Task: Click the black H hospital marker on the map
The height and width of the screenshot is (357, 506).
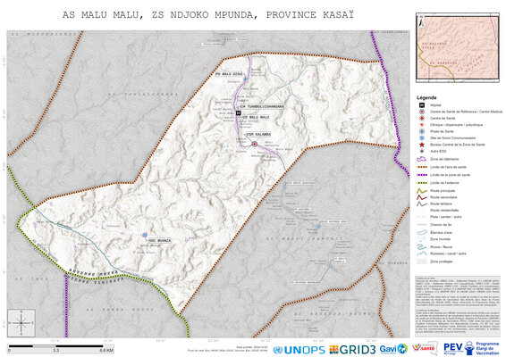Action: (239, 112)
